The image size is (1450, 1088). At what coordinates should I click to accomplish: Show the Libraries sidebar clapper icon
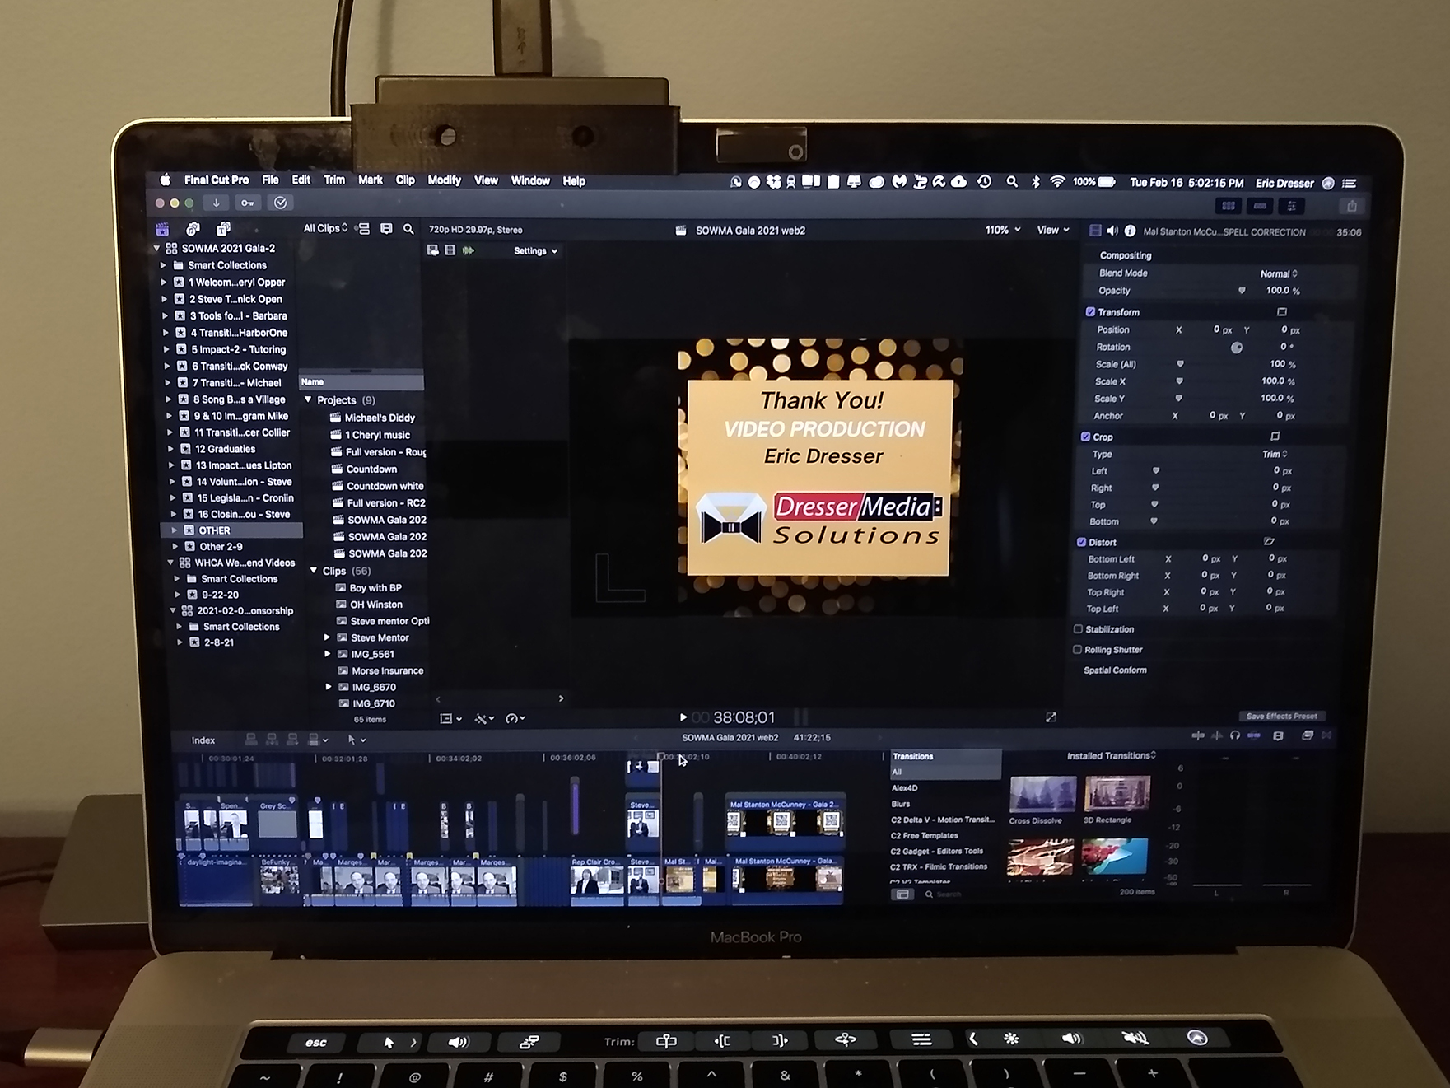tap(162, 229)
